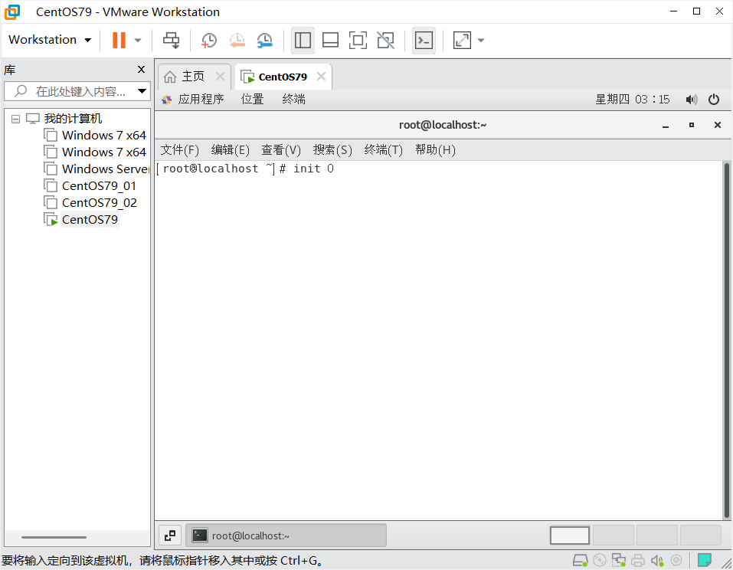Close the CentOS79 tab
The image size is (733, 570).
321,76
